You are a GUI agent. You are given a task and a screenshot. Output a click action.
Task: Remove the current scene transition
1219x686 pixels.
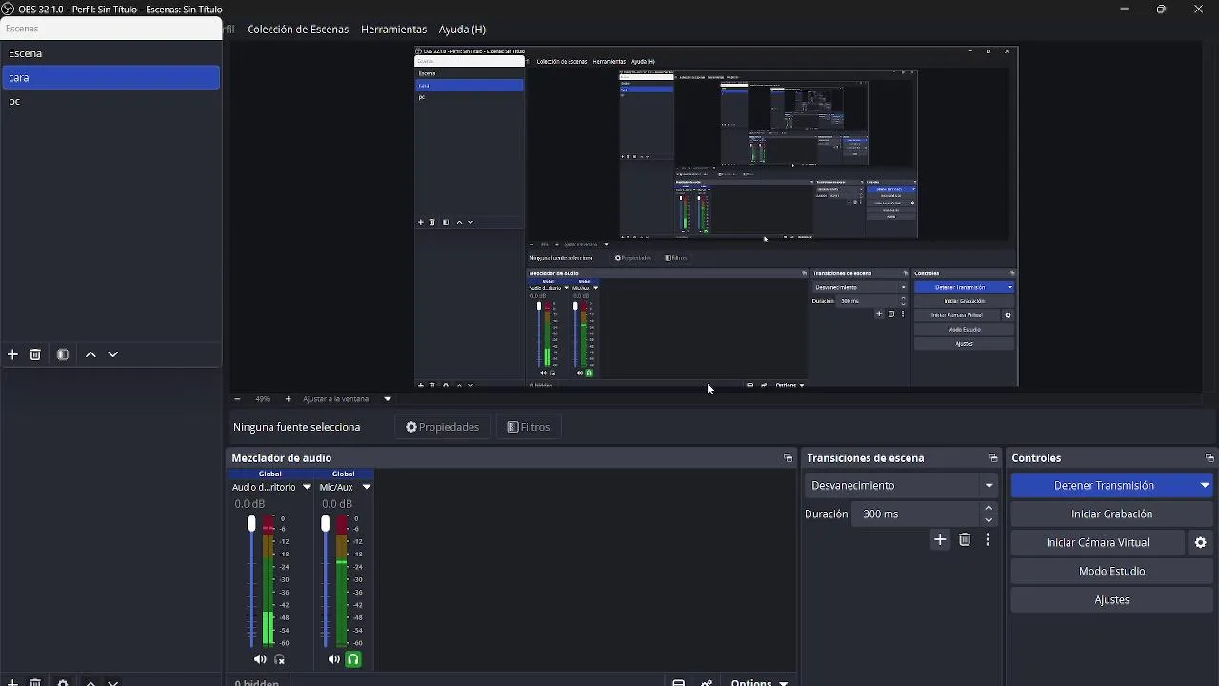pos(965,540)
